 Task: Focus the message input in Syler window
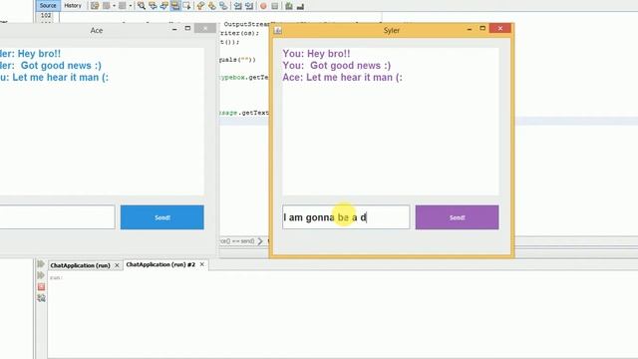coord(346,217)
